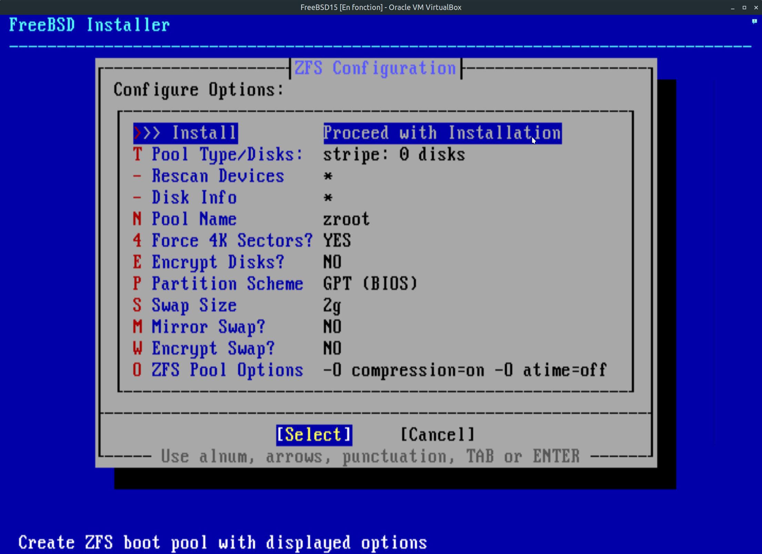Open ZFS Pool Options entry
The width and height of the screenshot is (762, 554).
[x=227, y=370]
